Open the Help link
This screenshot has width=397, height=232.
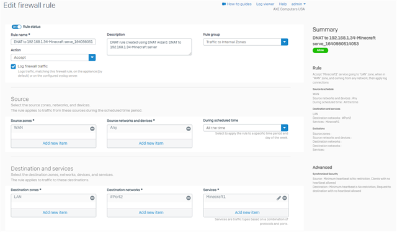click(x=283, y=4)
